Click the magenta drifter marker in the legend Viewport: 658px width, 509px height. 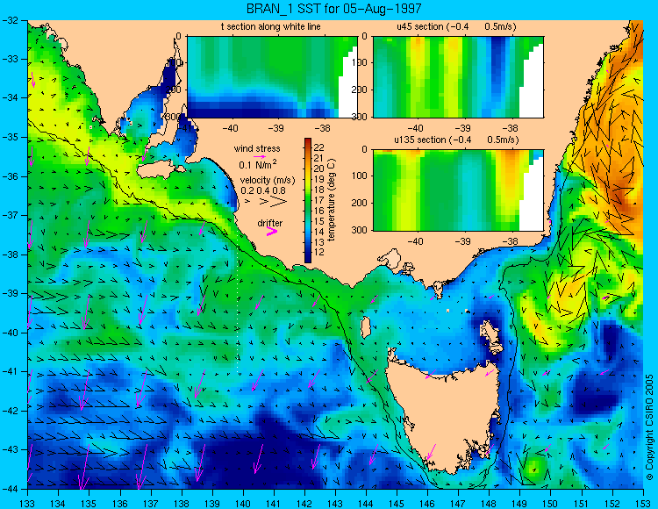tap(272, 231)
